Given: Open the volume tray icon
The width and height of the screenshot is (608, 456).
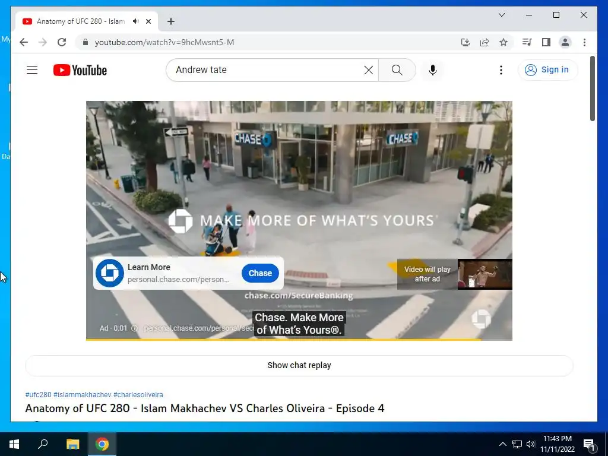Looking at the screenshot, I should tap(531, 444).
